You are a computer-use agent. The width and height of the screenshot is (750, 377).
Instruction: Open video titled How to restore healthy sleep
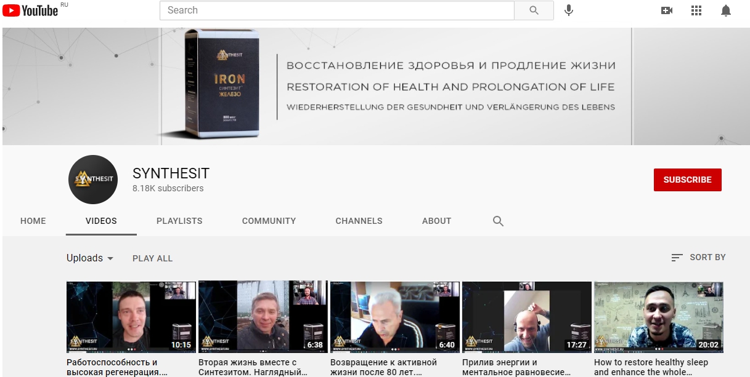(651, 367)
